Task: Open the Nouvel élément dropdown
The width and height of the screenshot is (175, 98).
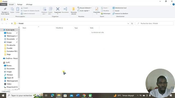Action: coord(84,8)
